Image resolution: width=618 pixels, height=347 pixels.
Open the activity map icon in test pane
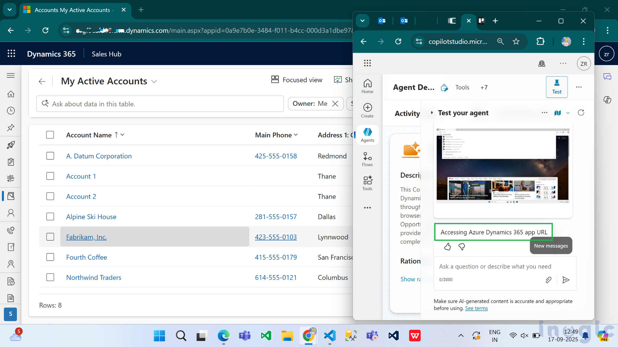point(558,113)
